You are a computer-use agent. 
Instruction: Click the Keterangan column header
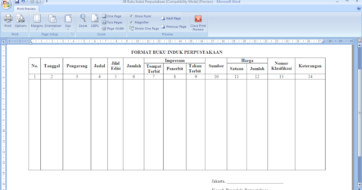pos(310,66)
